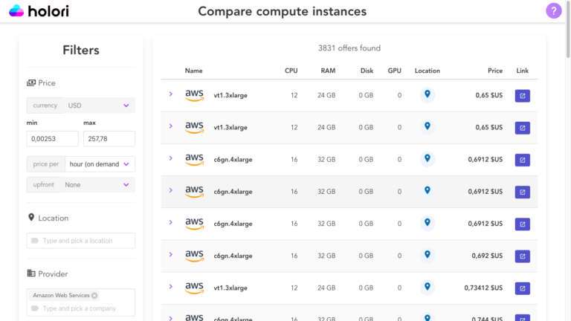Expand the row priced 0,692 $US
571x321 pixels.
point(170,255)
